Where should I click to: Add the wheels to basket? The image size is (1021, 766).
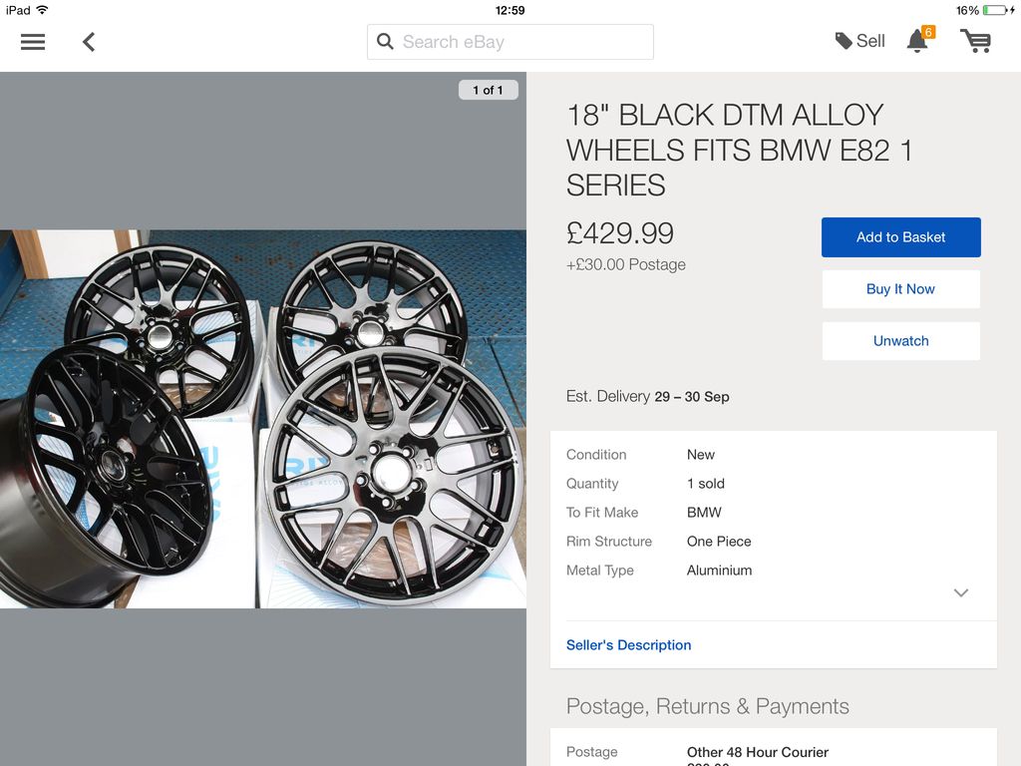[x=900, y=237]
